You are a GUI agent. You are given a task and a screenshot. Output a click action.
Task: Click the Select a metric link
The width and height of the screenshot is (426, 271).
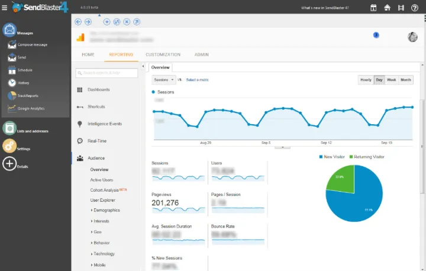coord(197,79)
